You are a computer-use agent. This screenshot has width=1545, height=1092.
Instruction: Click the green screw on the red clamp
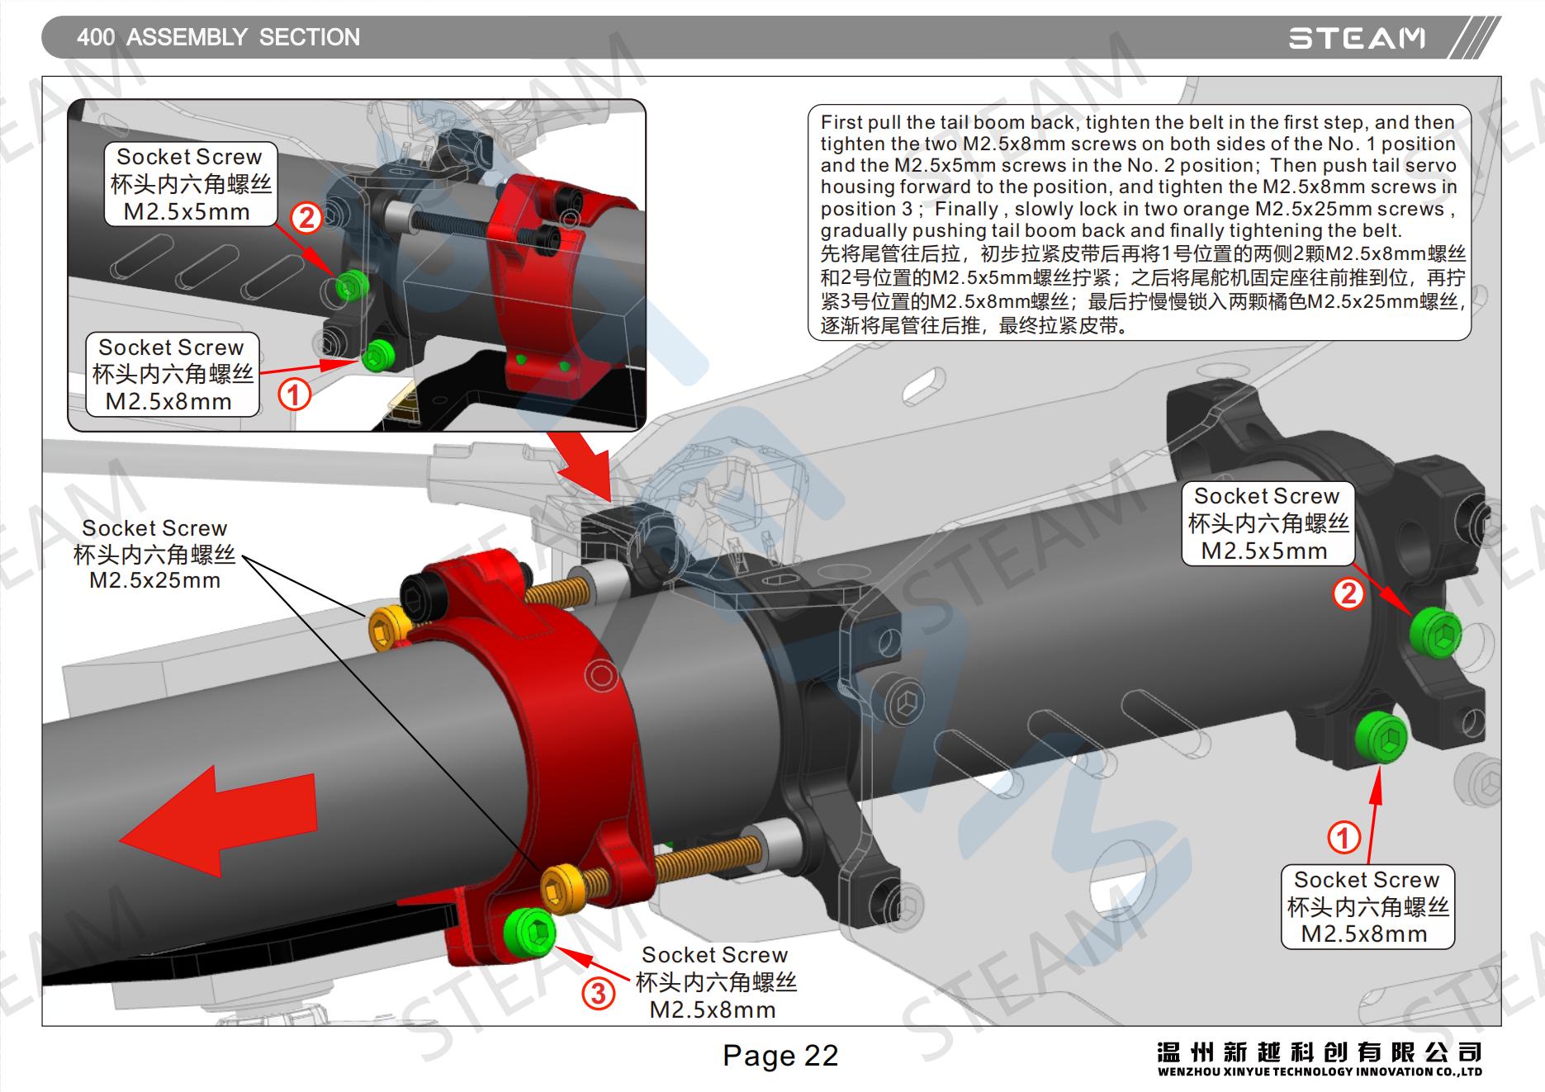coord(529,932)
